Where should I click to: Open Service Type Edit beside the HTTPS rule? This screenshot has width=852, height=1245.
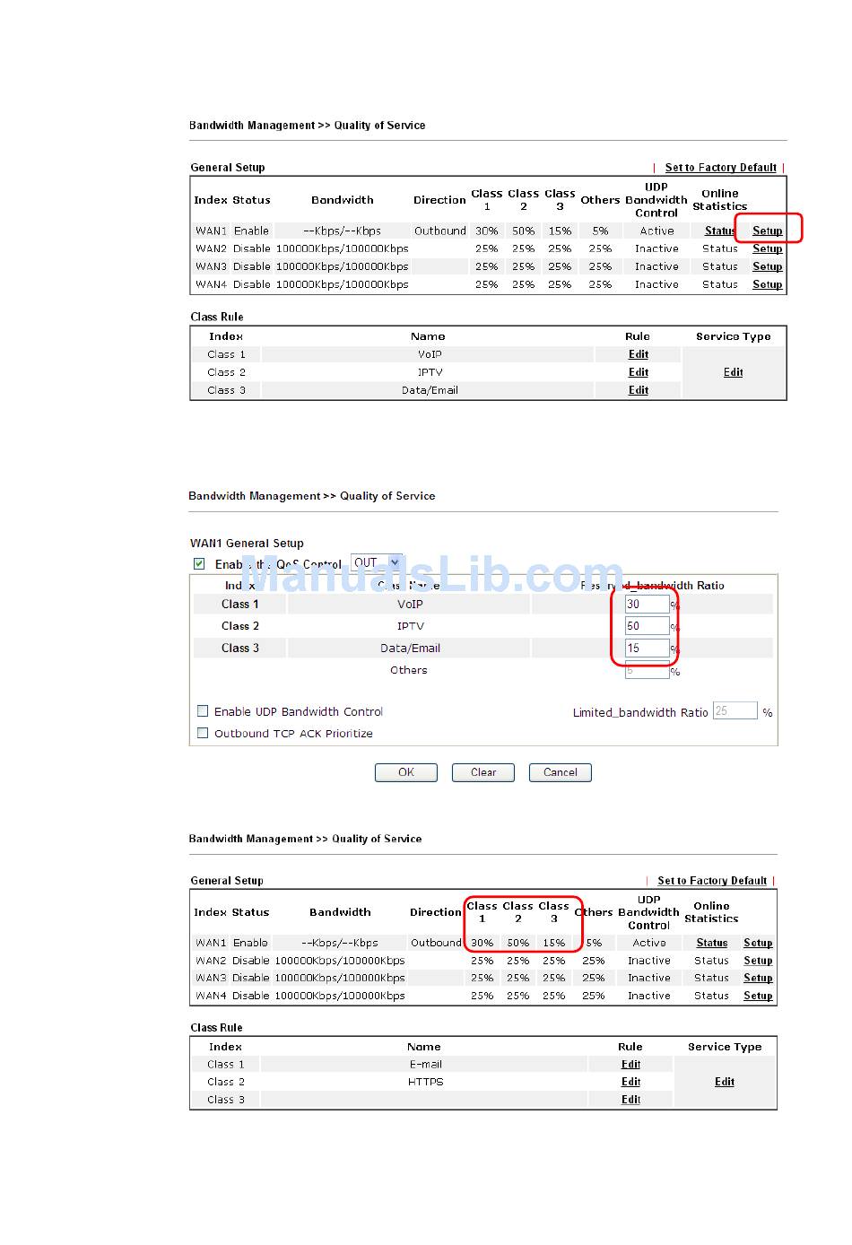click(725, 1082)
